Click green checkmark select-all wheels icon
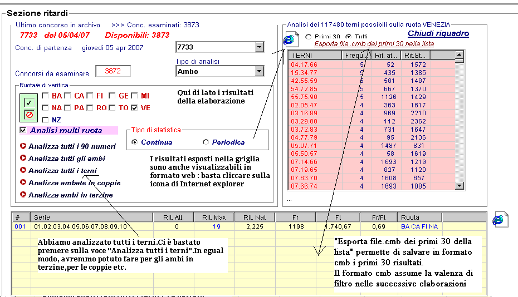The width and height of the screenshot is (518, 297). (x=29, y=103)
